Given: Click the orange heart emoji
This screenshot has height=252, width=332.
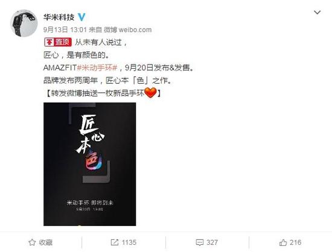Looking at the screenshot, I should click(150, 93).
